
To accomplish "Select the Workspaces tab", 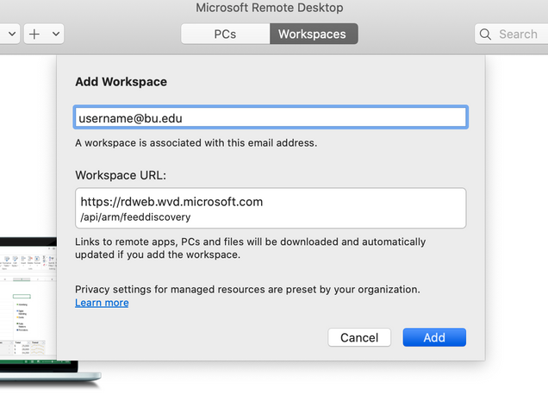I will click(314, 34).
